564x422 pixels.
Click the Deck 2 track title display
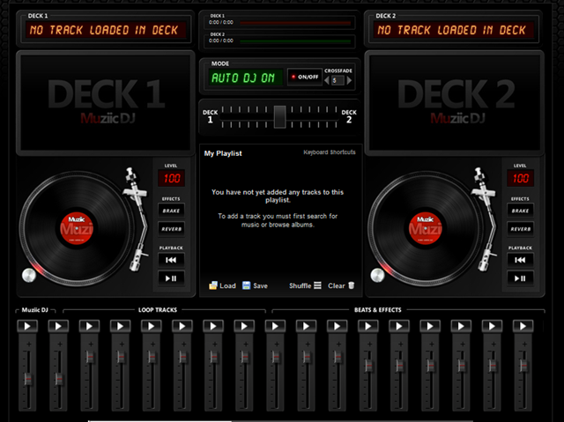point(453,30)
